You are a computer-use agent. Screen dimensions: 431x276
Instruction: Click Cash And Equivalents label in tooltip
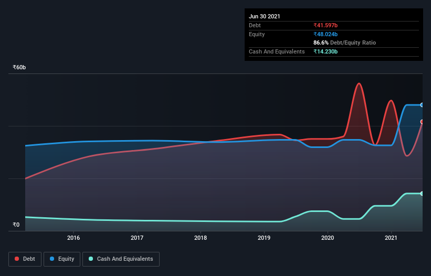277,51
